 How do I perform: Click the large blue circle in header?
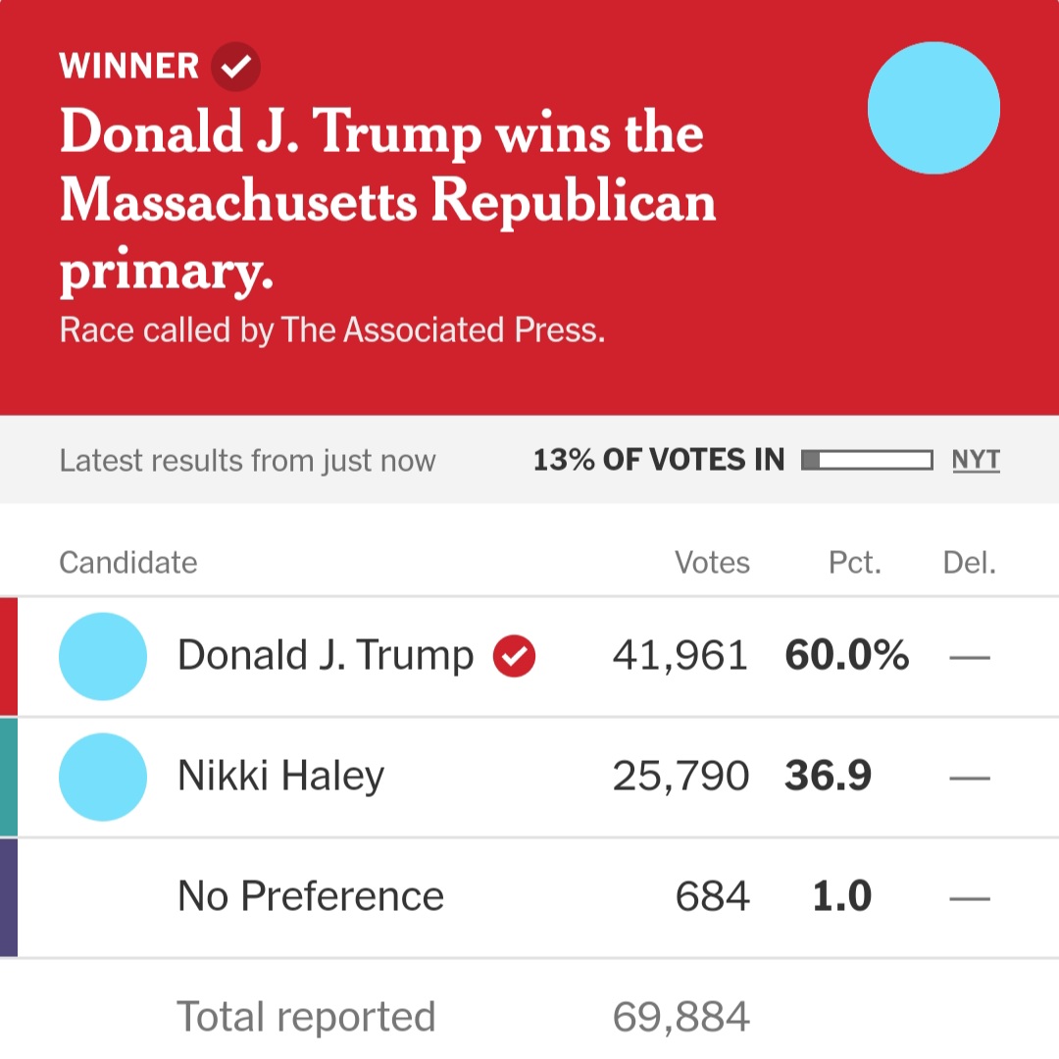pos(933,108)
